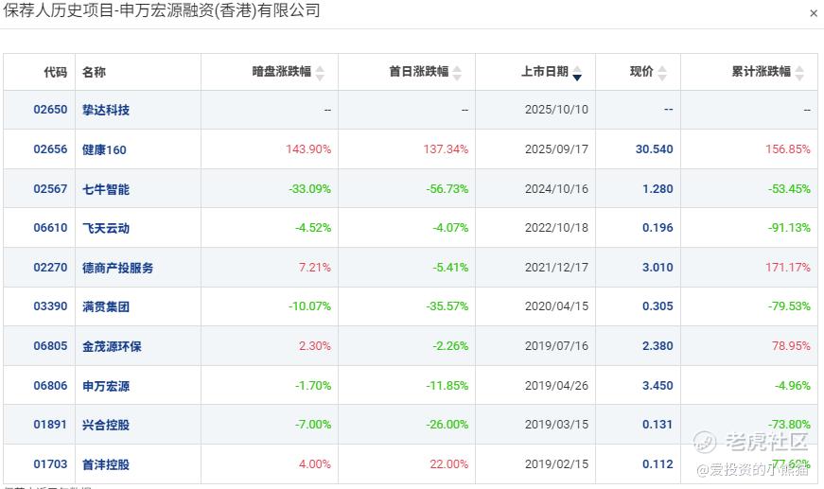Select listing date 2020/04/15
Image resolution: width=824 pixels, height=489 pixels.
556,306
